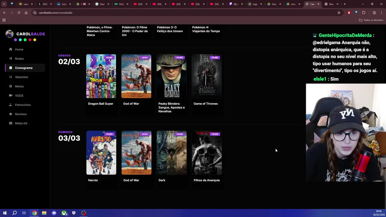Reload the current page
The width and height of the screenshot is (386, 217).
pos(19,13)
